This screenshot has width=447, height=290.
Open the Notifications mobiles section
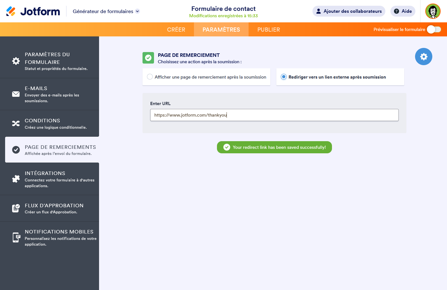click(50, 238)
